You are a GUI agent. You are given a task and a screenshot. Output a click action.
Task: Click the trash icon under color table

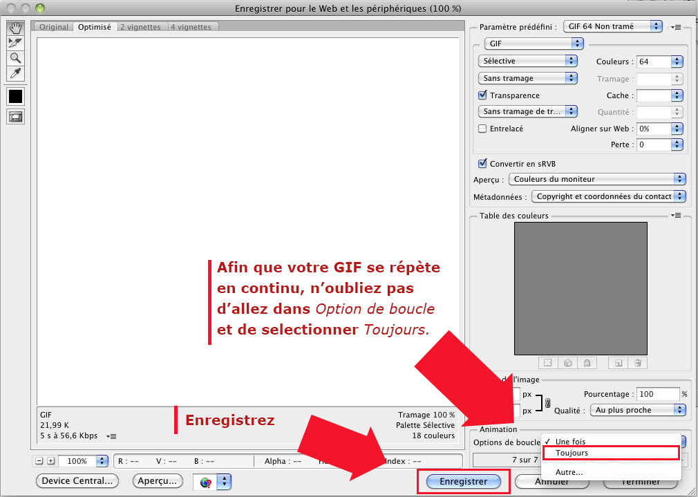(x=638, y=362)
